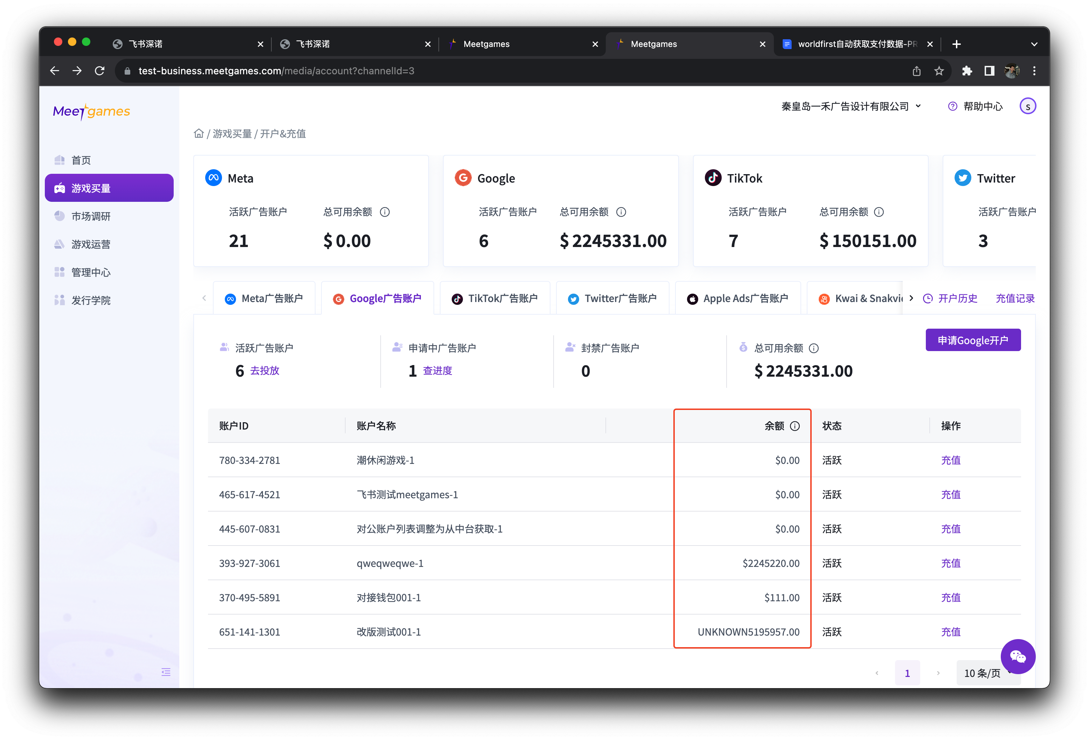Click the home icon in breadcrumb
This screenshot has width=1089, height=740.
pos(199,133)
